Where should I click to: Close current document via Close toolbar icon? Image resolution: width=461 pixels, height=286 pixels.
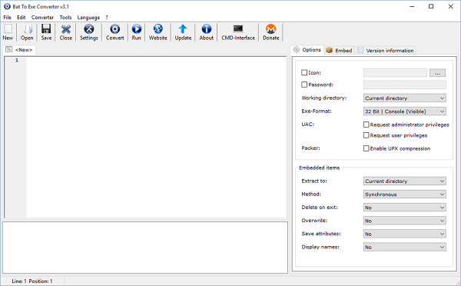tap(66, 32)
